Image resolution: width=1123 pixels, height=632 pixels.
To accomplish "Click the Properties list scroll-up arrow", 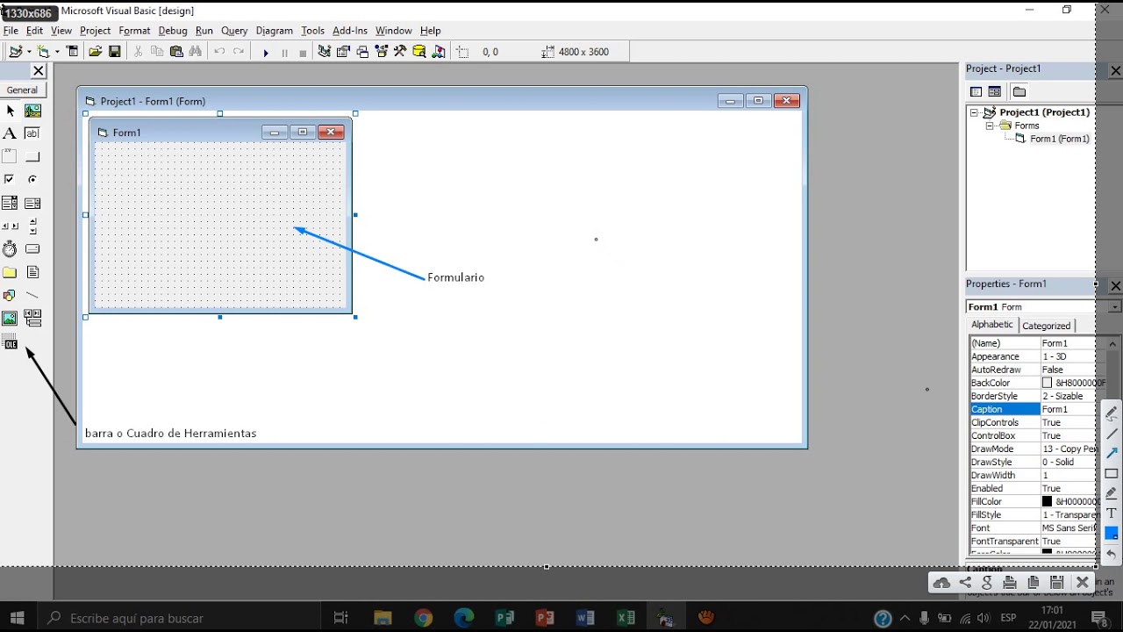I will tap(1113, 343).
